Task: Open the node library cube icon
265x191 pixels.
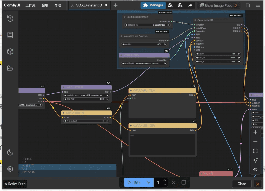Action: [x=10, y=52]
